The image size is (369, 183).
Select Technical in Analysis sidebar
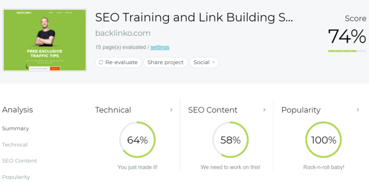pyautogui.click(x=15, y=145)
